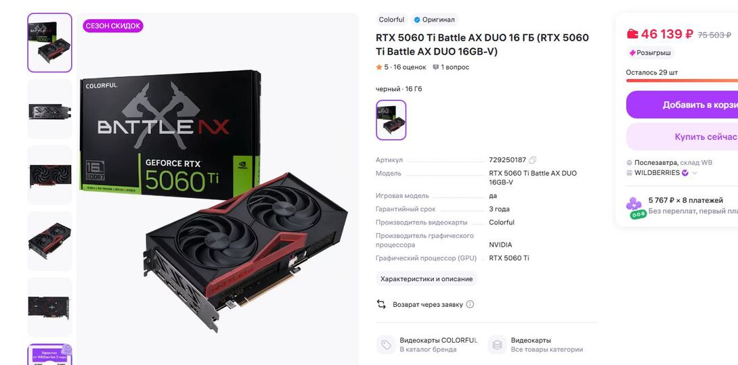Open the Colorful brand chip
This screenshot has width=738, height=365.
pyautogui.click(x=391, y=20)
